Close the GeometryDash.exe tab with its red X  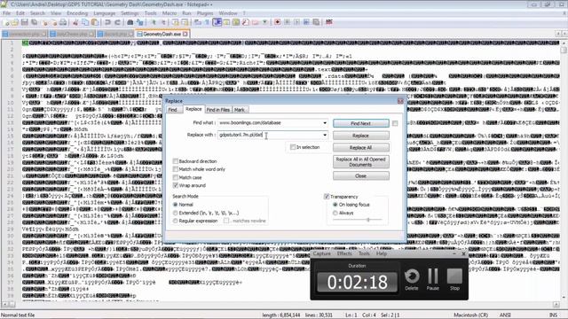(x=185, y=34)
